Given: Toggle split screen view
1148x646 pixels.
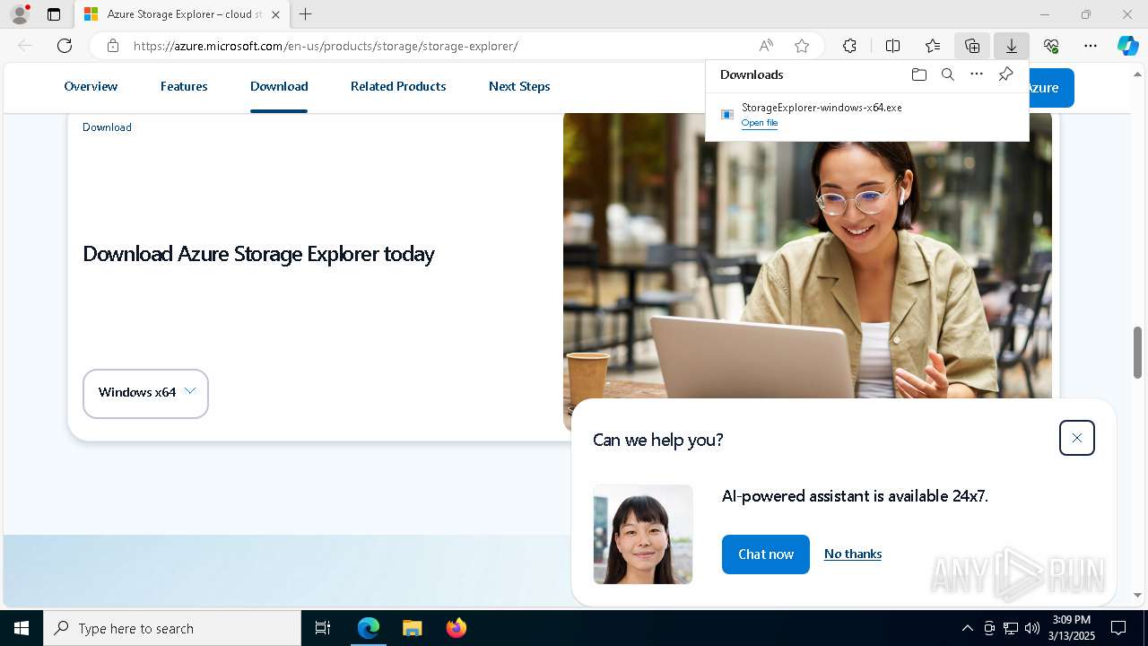Looking at the screenshot, I should click(893, 46).
